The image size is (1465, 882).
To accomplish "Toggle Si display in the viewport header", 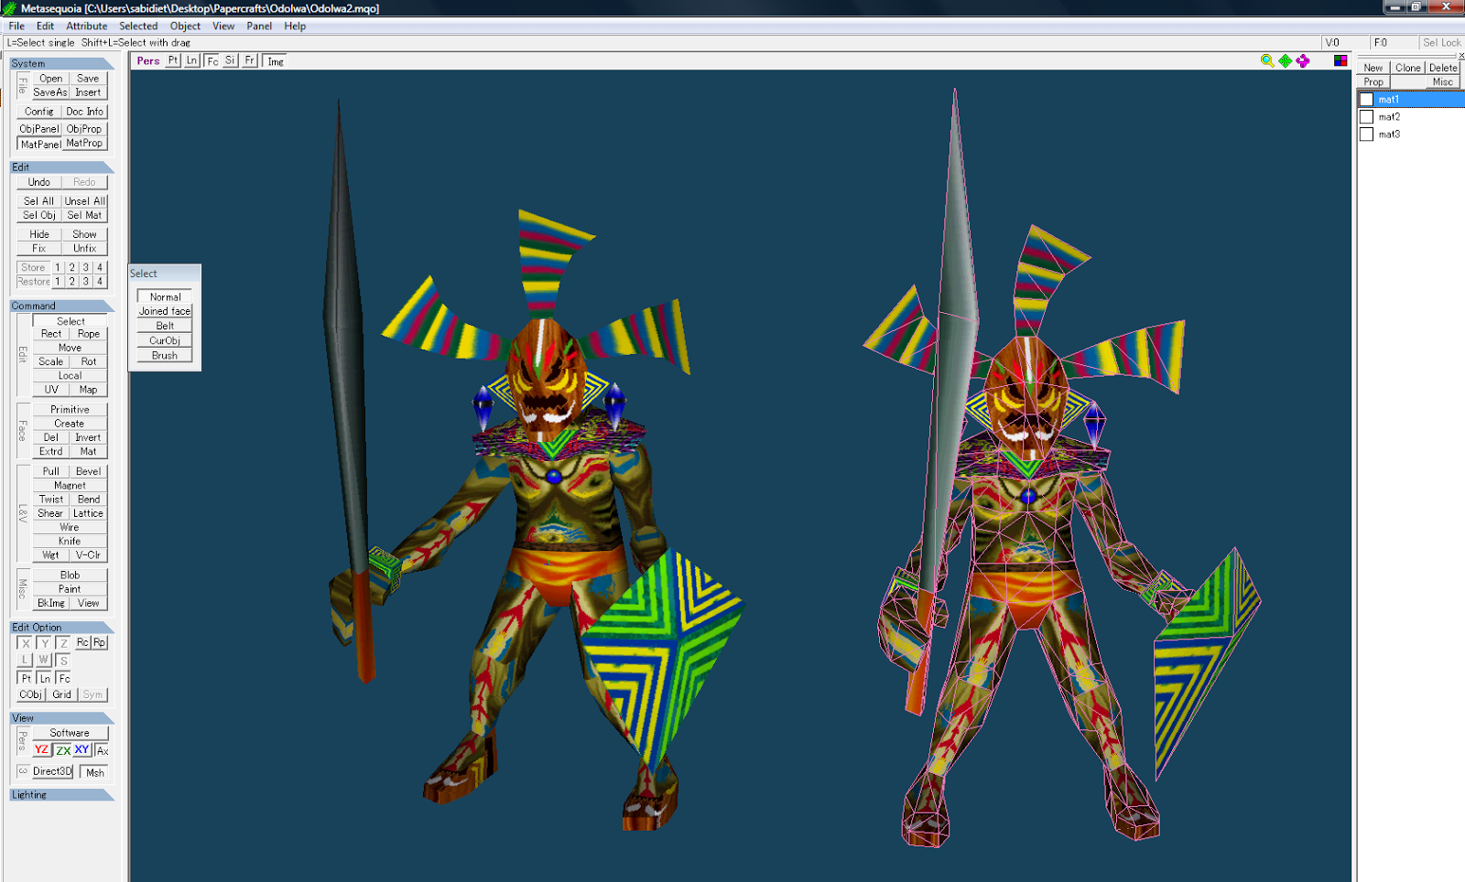I will coord(230,60).
